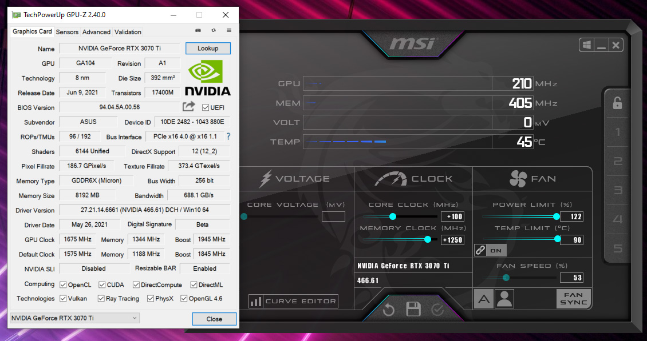Click the profile lock icon in Afterburner
Viewport: 647px width, 341px height.
coord(617,103)
